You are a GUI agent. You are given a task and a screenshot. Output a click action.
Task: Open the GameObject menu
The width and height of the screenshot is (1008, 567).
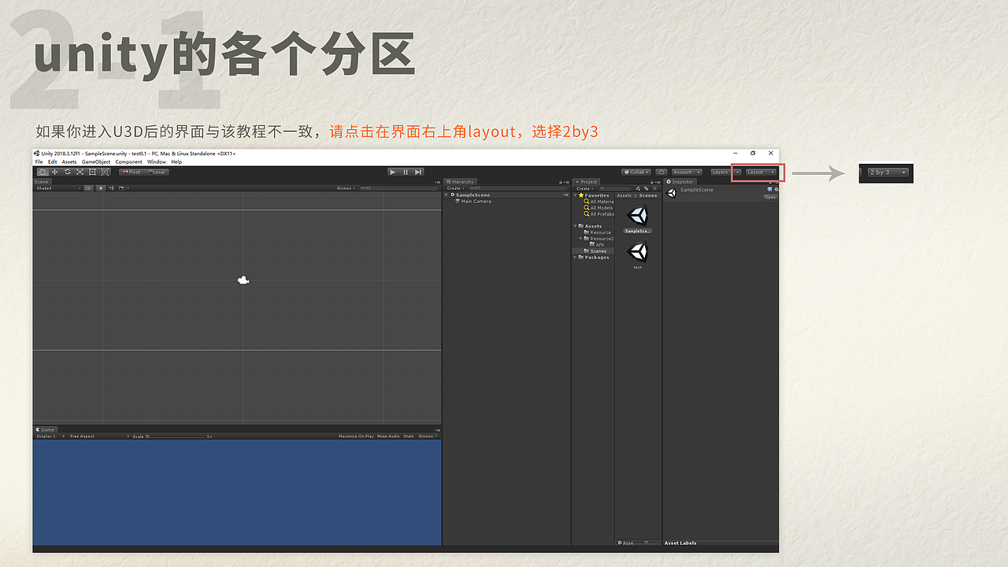tap(96, 161)
